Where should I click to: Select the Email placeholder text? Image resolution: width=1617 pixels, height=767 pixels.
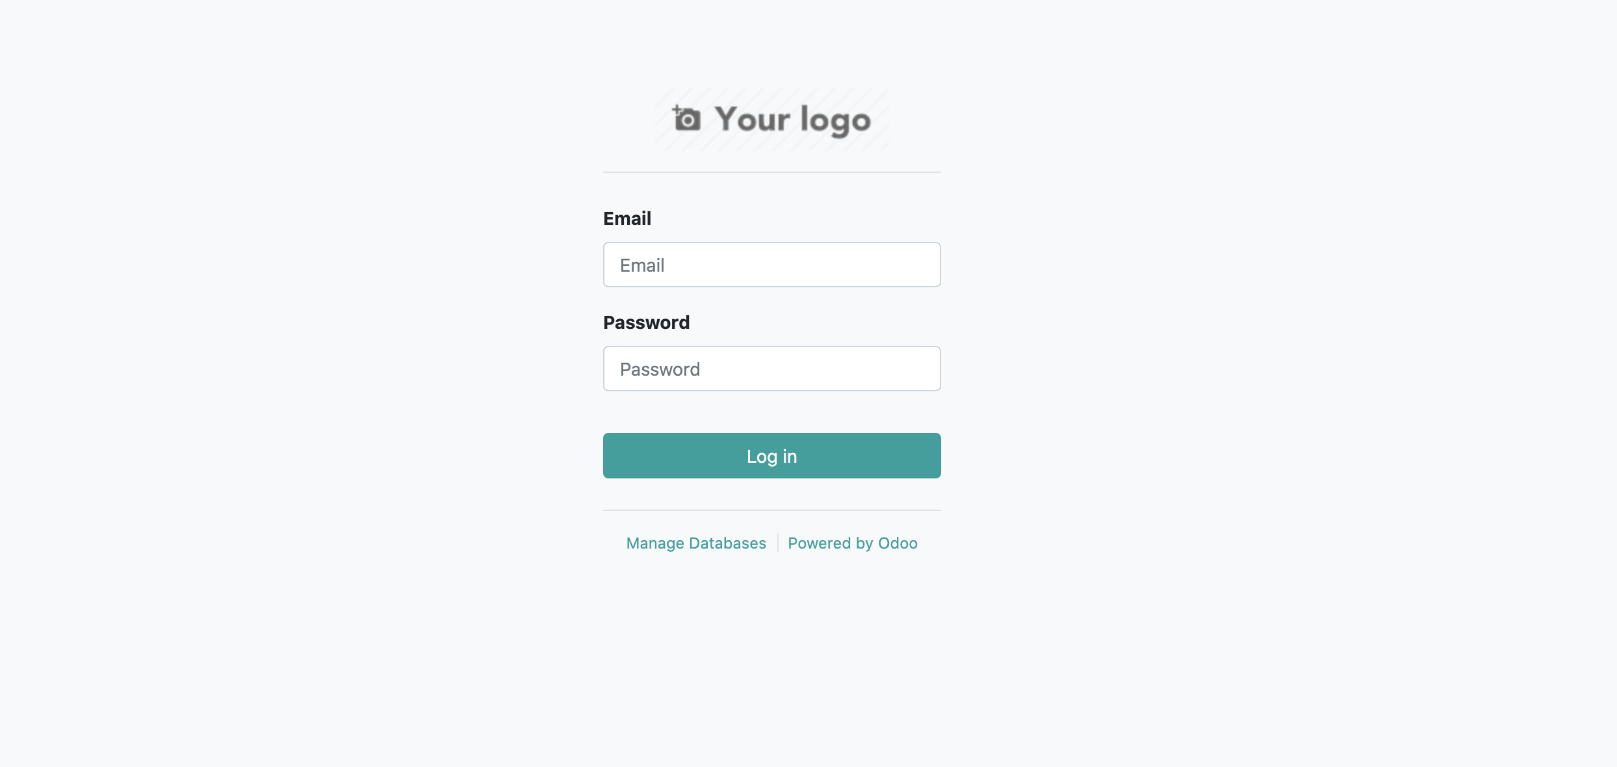[642, 265]
